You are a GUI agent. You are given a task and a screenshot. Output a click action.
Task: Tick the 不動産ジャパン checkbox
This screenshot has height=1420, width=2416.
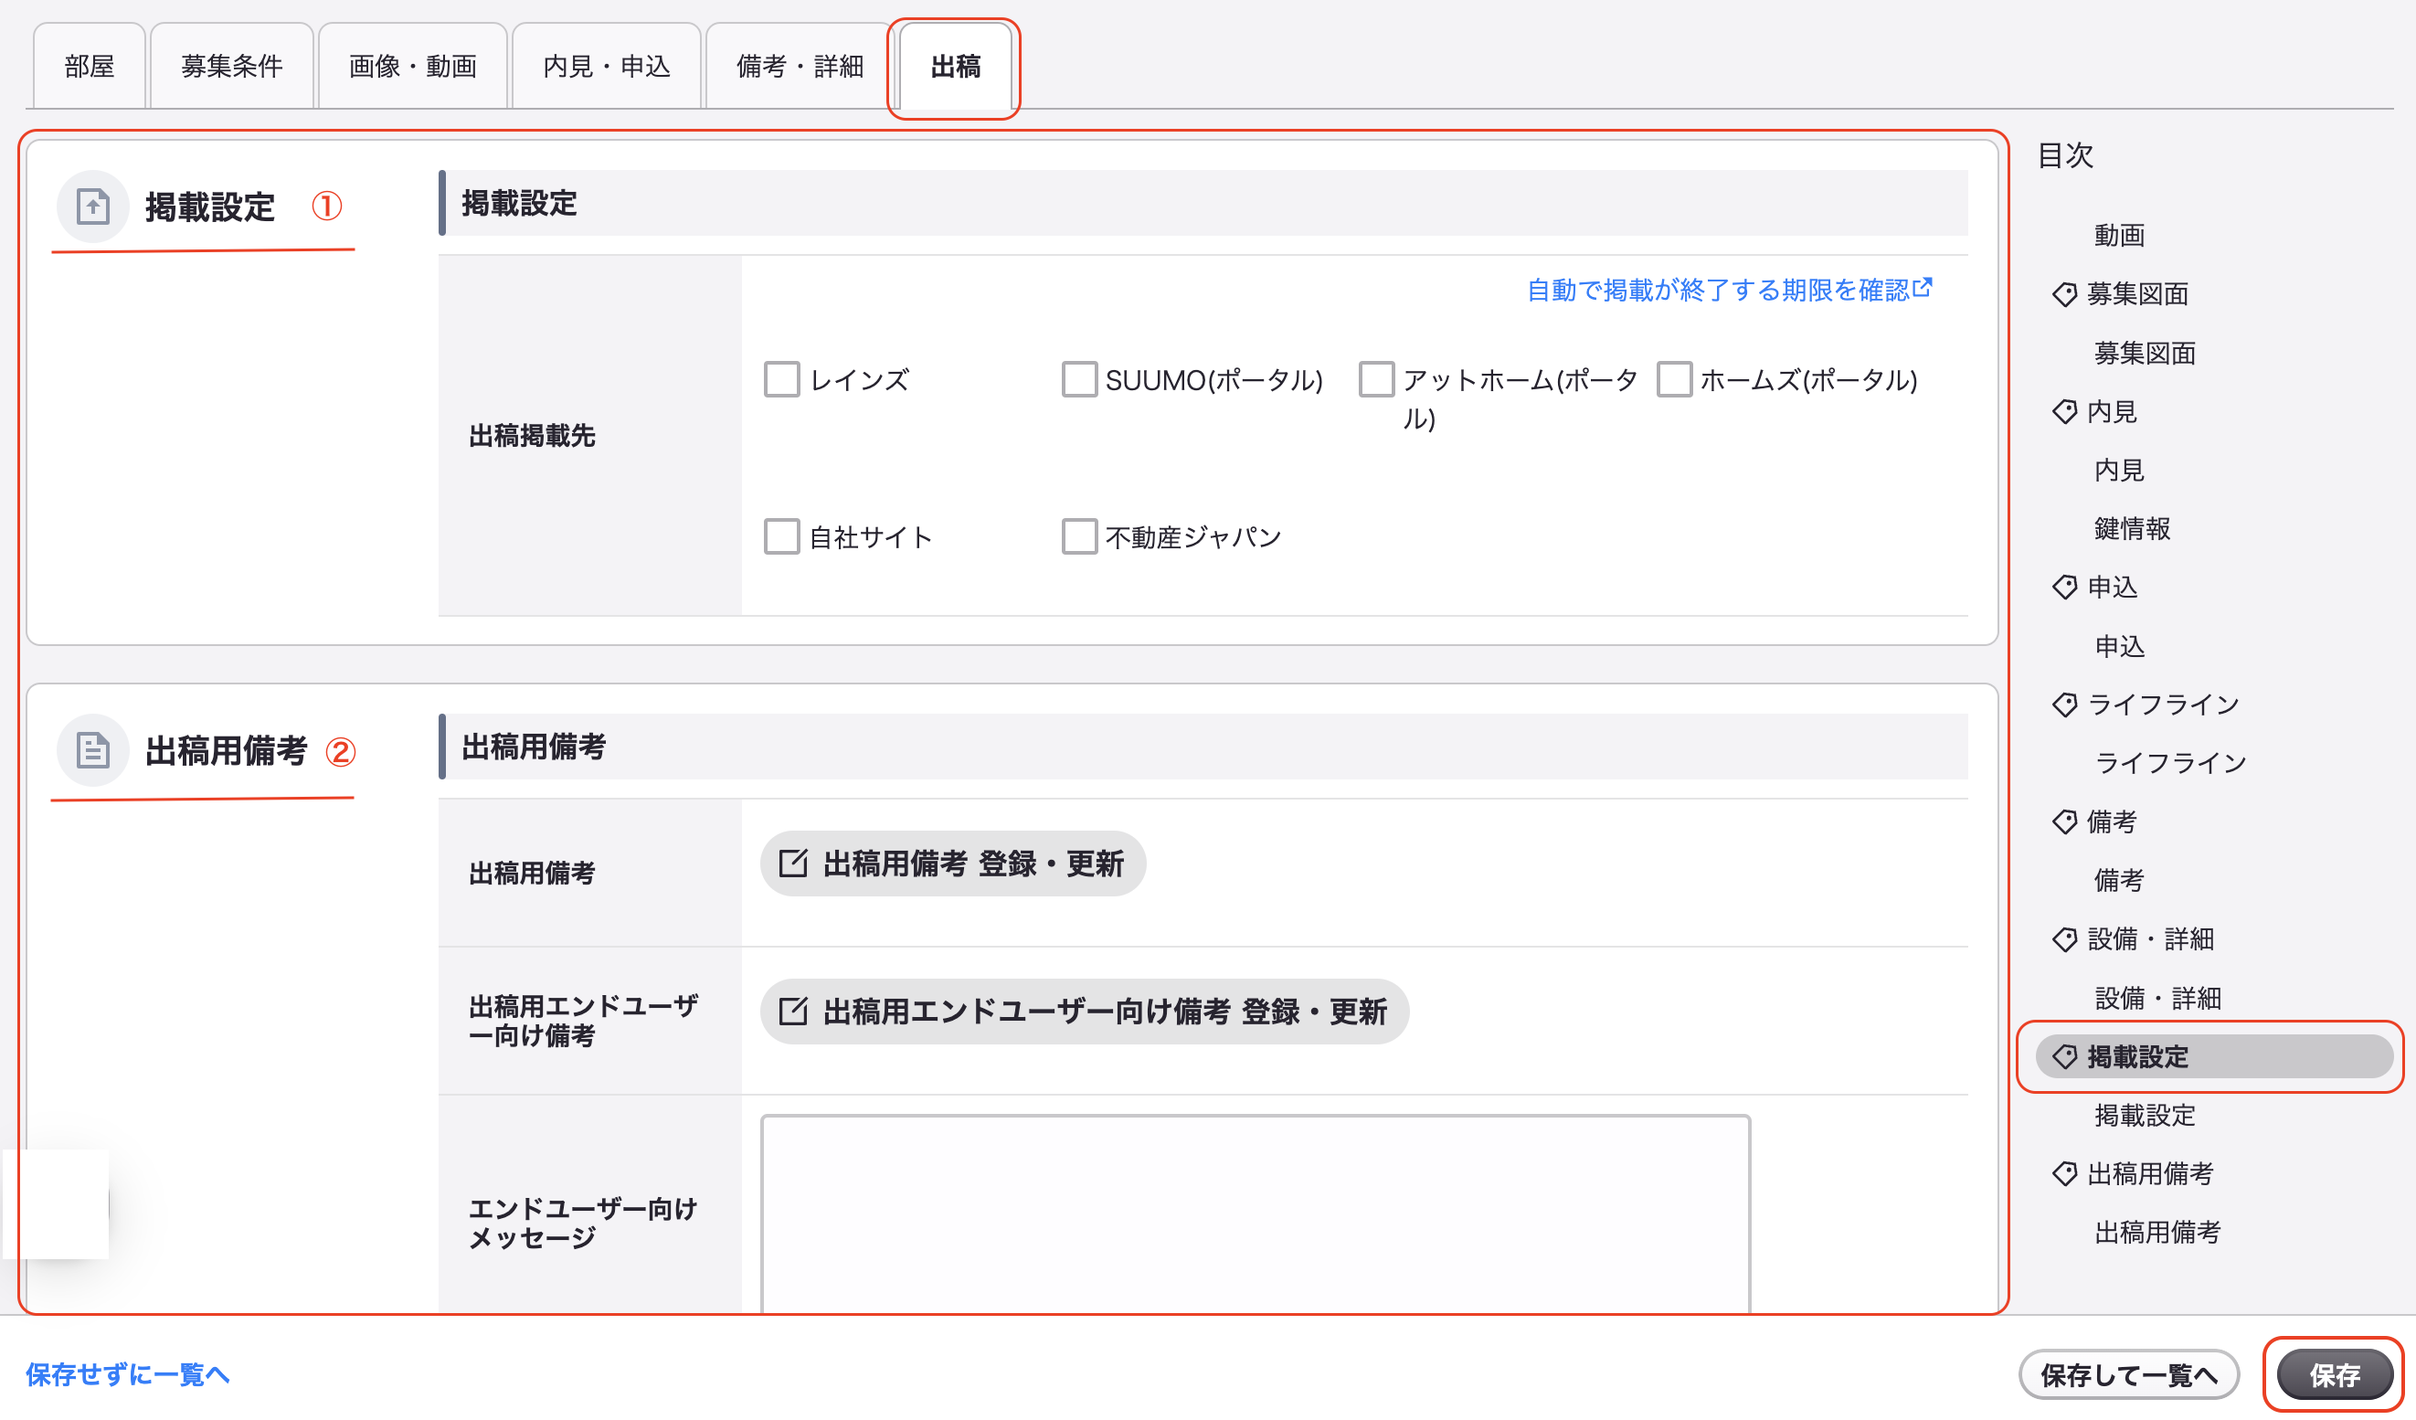click(x=1078, y=537)
